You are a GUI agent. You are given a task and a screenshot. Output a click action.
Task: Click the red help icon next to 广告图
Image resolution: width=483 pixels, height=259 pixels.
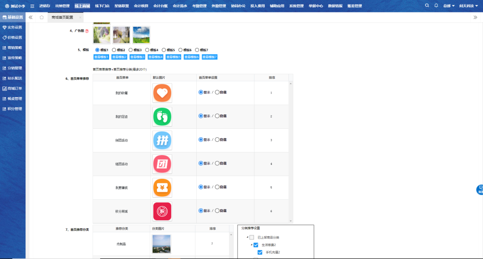pyautogui.click(x=87, y=31)
